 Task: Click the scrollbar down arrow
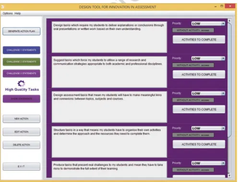(229, 175)
